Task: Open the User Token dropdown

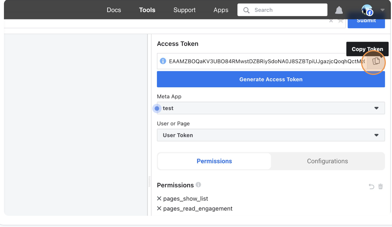Action: click(271, 135)
